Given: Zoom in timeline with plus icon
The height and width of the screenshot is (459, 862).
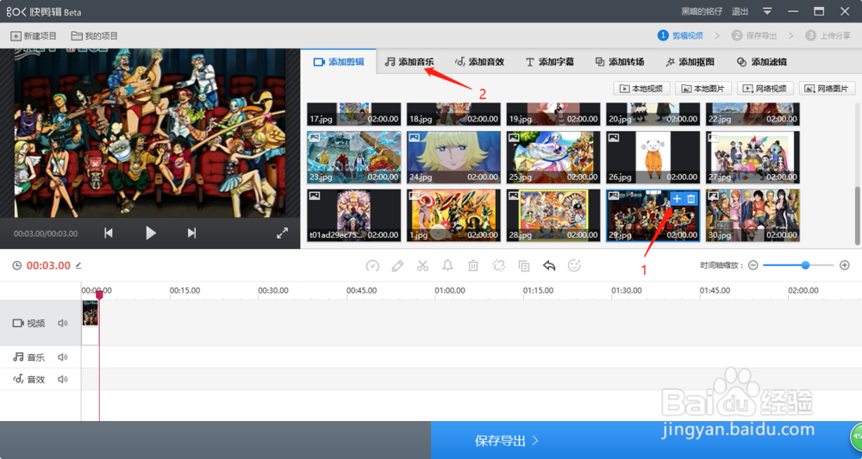Looking at the screenshot, I should click(x=845, y=265).
